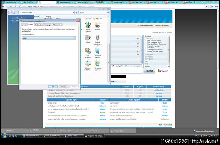Switch to Keyboards and Languages tab

[43, 25]
